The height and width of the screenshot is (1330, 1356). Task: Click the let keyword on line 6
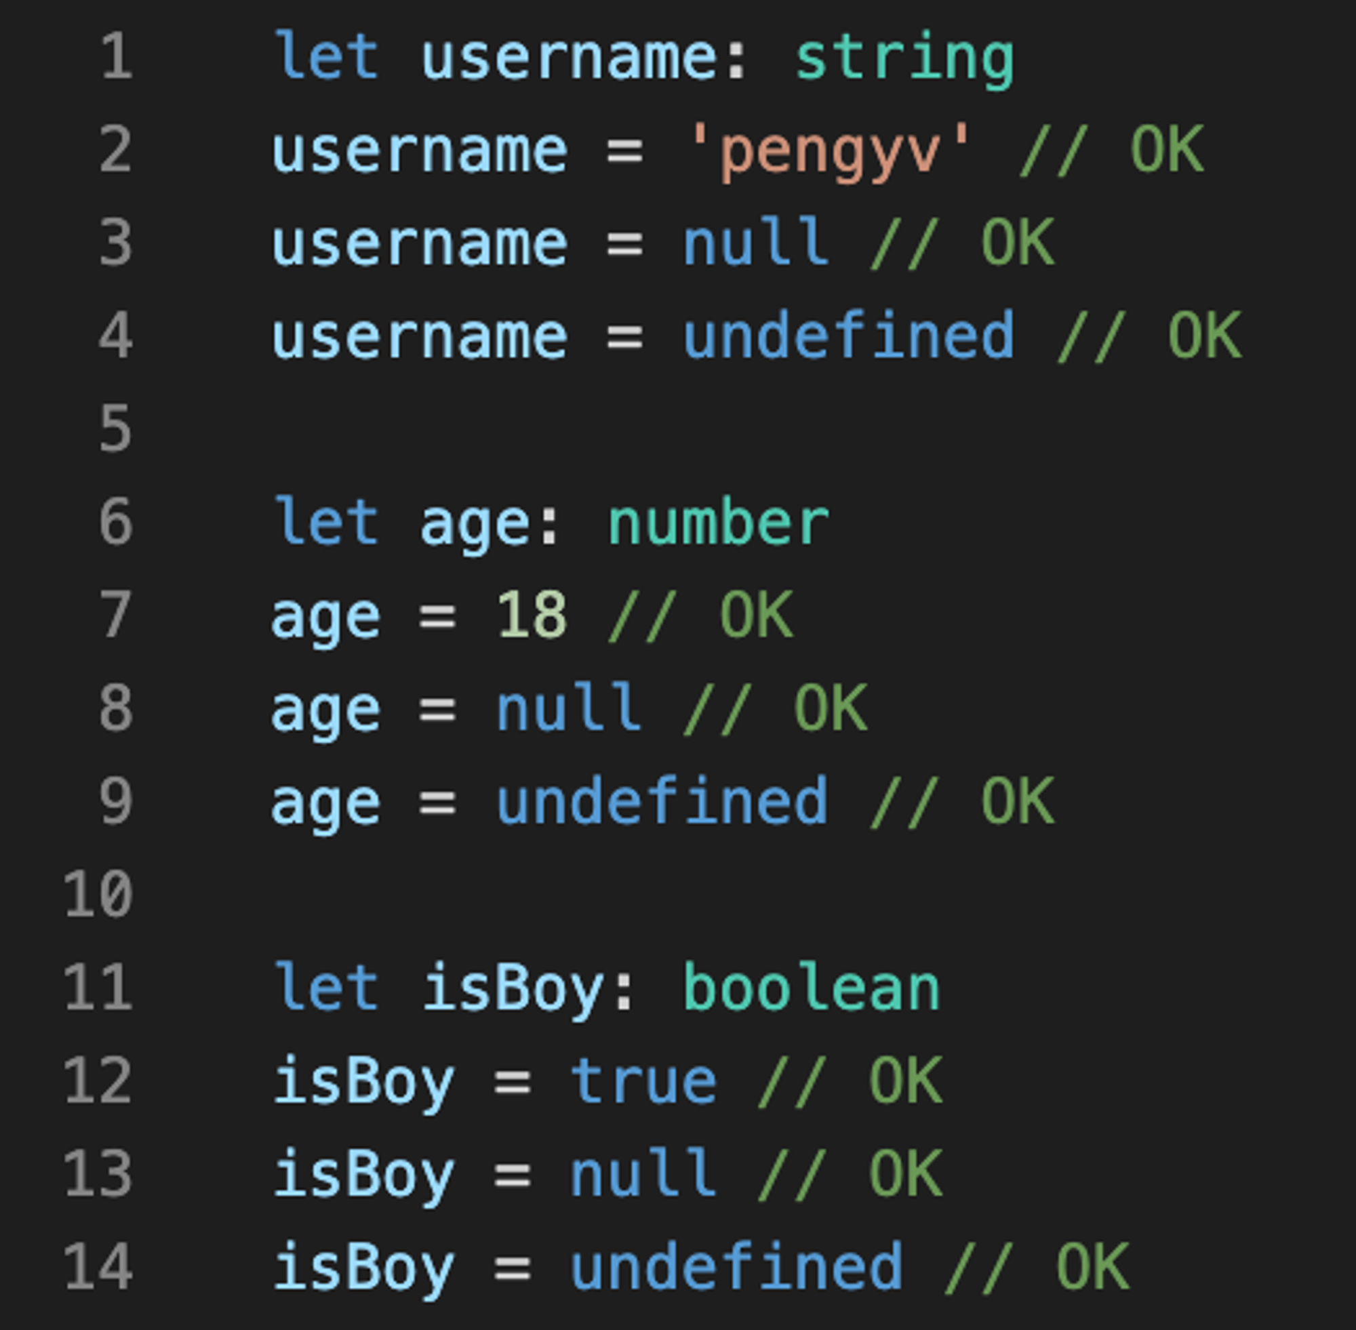[x=327, y=521]
